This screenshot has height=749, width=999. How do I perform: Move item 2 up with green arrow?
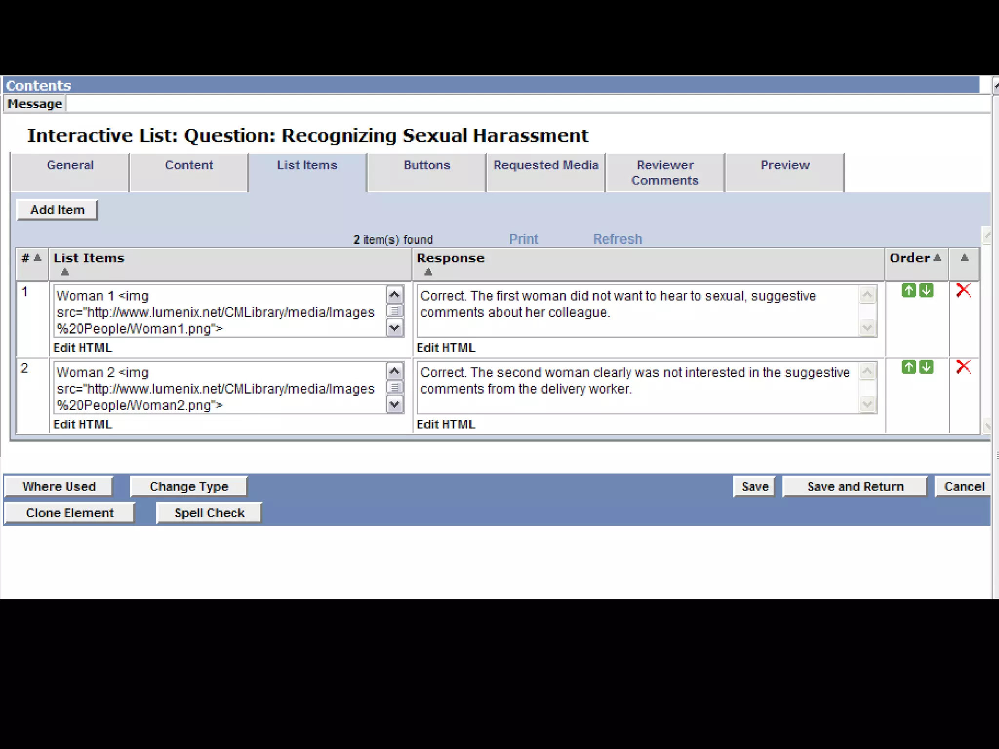click(908, 367)
